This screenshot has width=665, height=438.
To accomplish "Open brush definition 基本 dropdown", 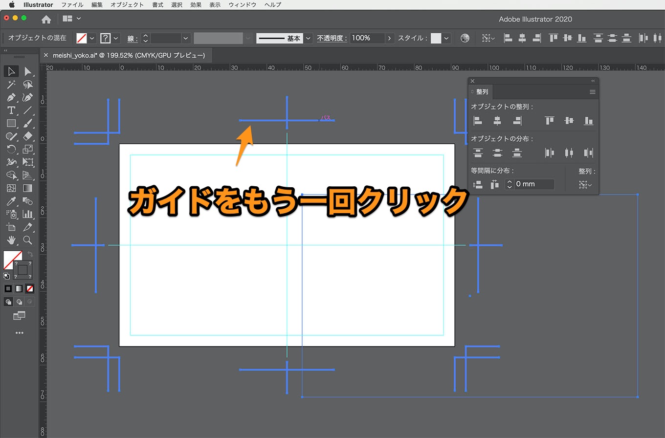I will 308,38.
